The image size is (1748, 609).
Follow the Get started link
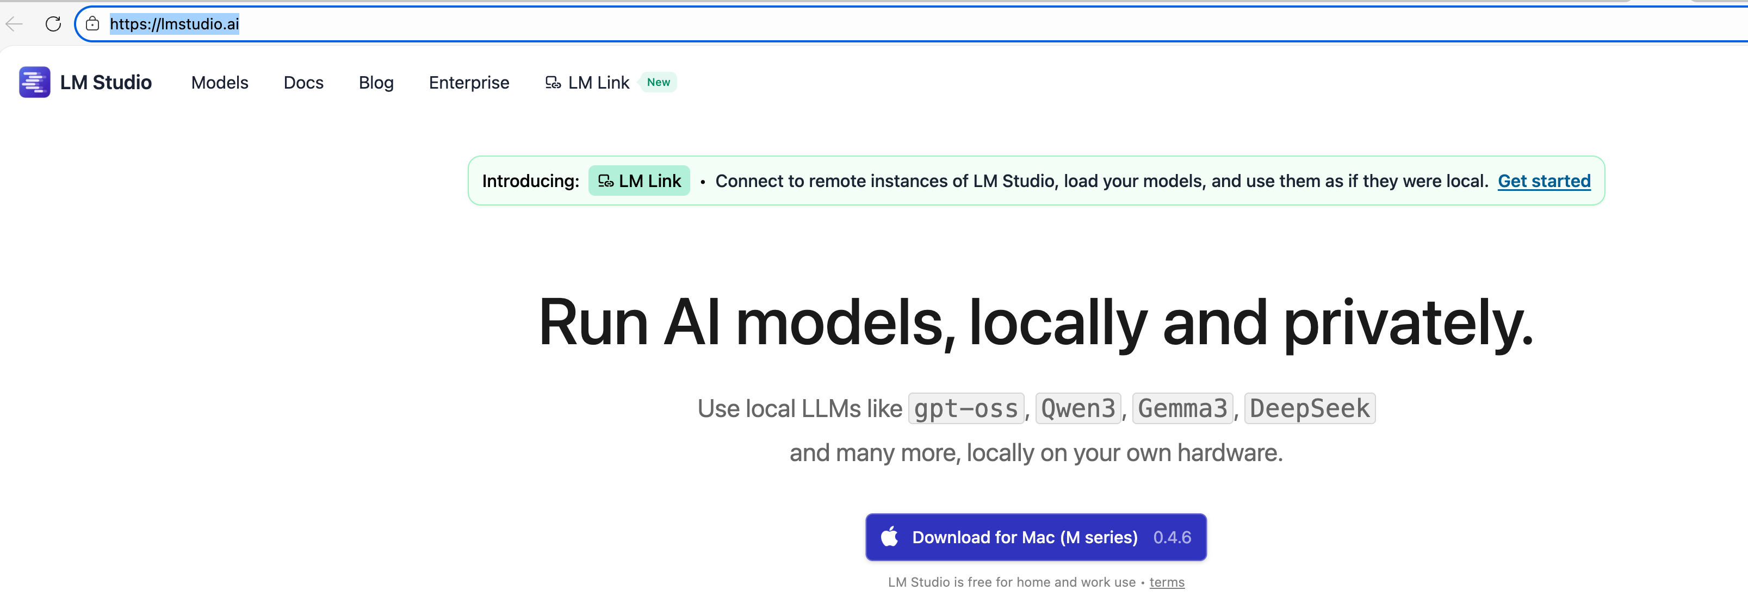click(x=1544, y=181)
